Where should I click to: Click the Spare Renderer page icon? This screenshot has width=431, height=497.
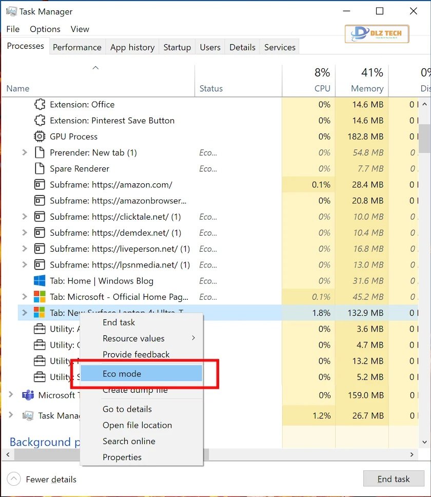[40, 168]
